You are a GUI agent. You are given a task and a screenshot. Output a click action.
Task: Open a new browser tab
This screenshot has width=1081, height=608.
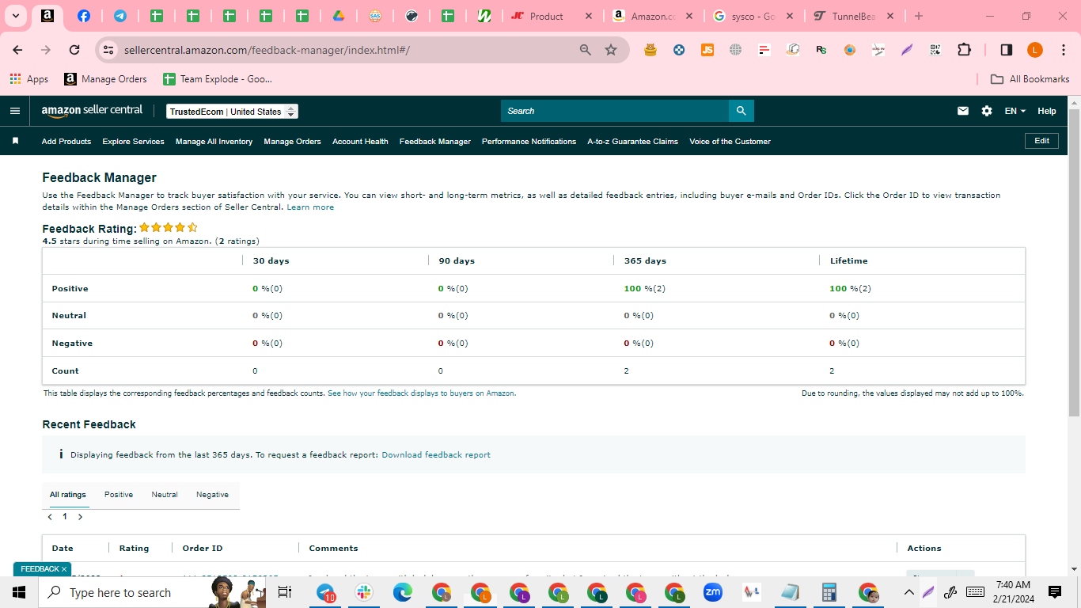point(918,16)
